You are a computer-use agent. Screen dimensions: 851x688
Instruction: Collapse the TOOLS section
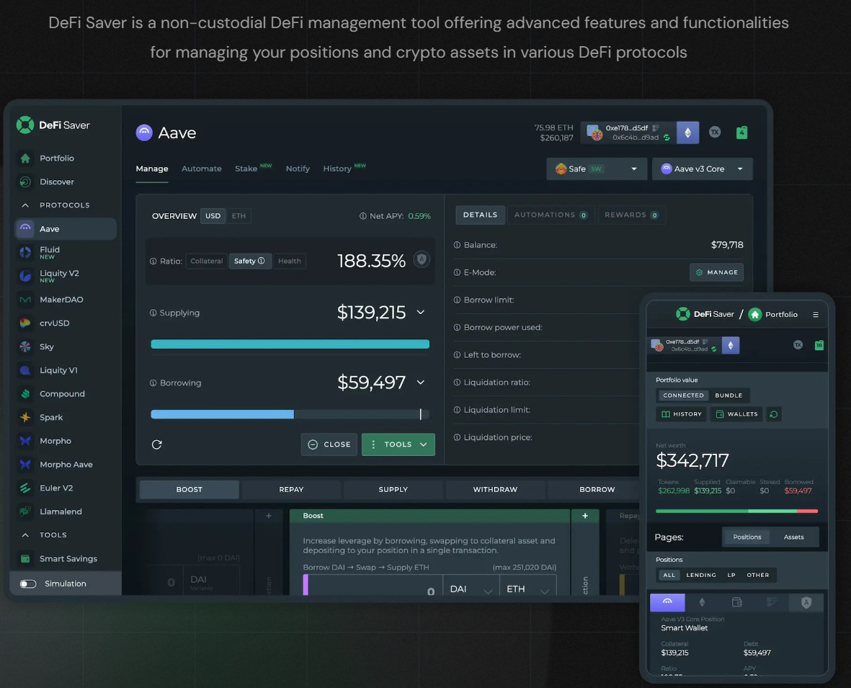tap(25, 535)
